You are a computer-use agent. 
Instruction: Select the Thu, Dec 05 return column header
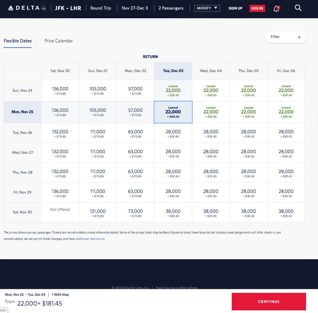point(248,71)
